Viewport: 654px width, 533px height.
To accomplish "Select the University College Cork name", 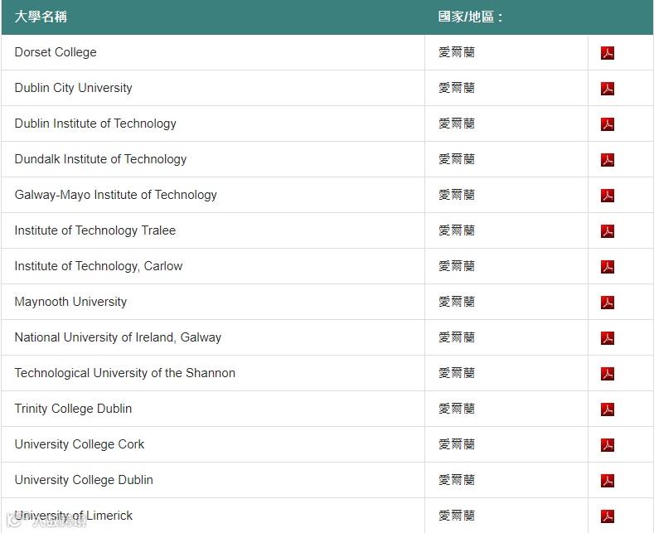I will [x=80, y=444].
